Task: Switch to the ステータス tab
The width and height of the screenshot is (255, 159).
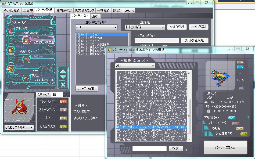Action: point(44,95)
